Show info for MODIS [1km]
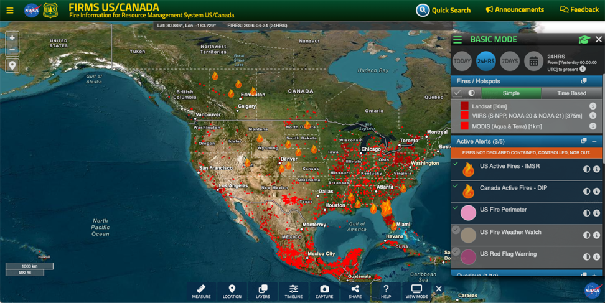Viewport: 605px width, 303px height. click(x=593, y=126)
